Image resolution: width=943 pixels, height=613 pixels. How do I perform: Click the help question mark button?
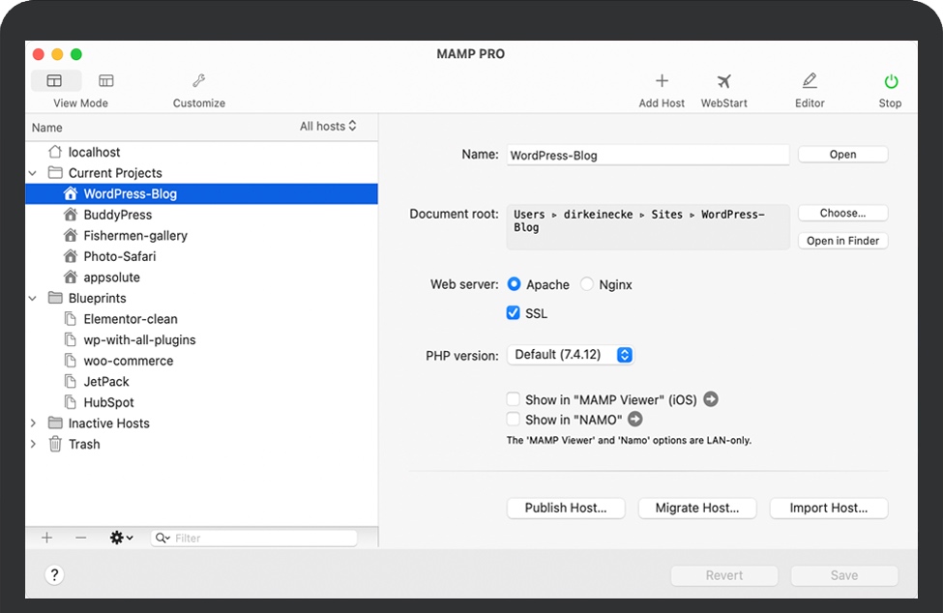tap(55, 575)
